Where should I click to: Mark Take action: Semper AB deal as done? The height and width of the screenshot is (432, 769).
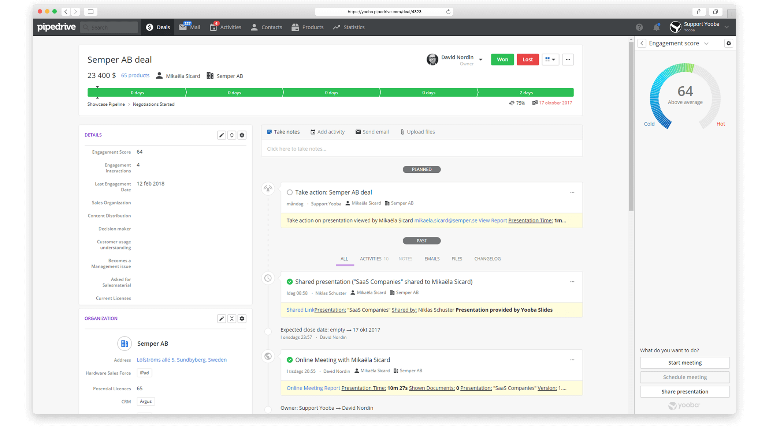point(290,192)
